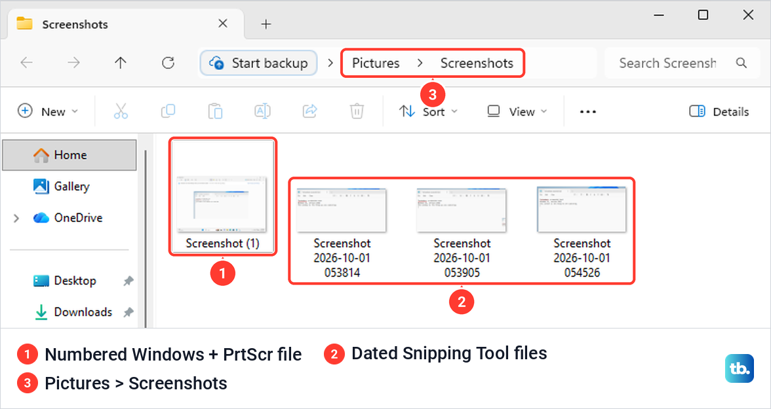The image size is (771, 409).
Task: Click the Screenshots tab title
Action: coord(75,24)
